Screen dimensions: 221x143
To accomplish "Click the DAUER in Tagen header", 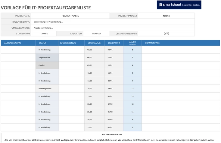I will click(x=132, y=43).
